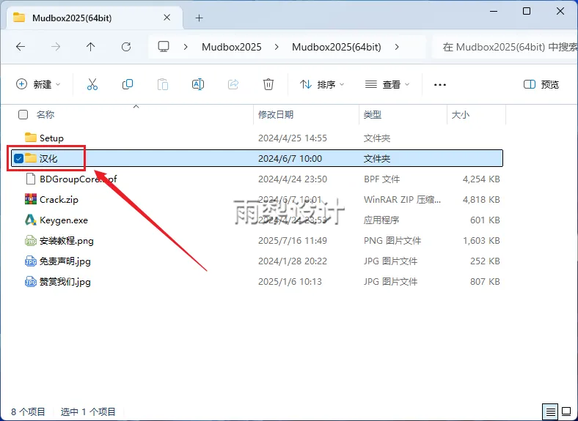Click the Cut scissors icon
The image size is (578, 421).
(92, 85)
